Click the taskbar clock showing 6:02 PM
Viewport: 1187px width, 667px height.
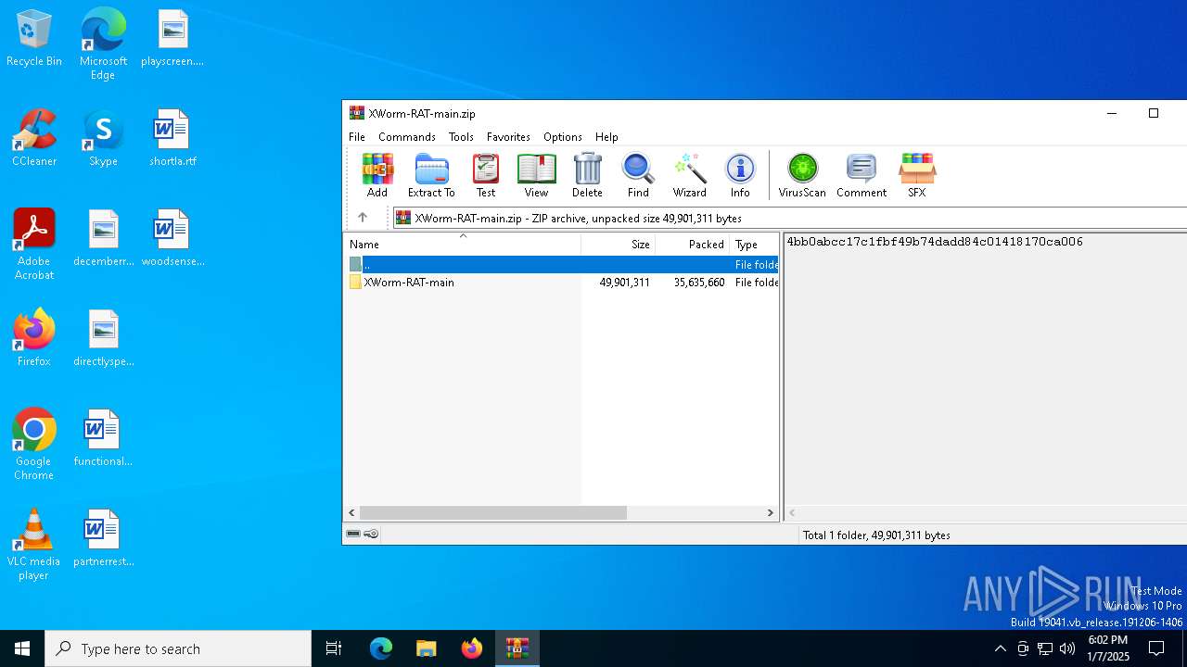tap(1107, 648)
